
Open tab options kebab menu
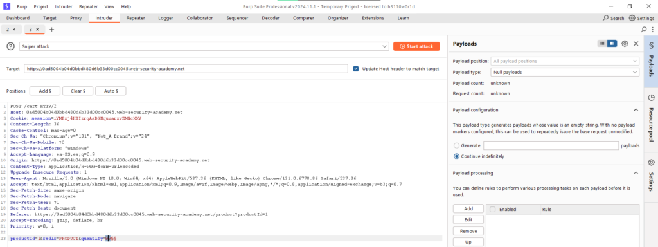click(x=654, y=30)
